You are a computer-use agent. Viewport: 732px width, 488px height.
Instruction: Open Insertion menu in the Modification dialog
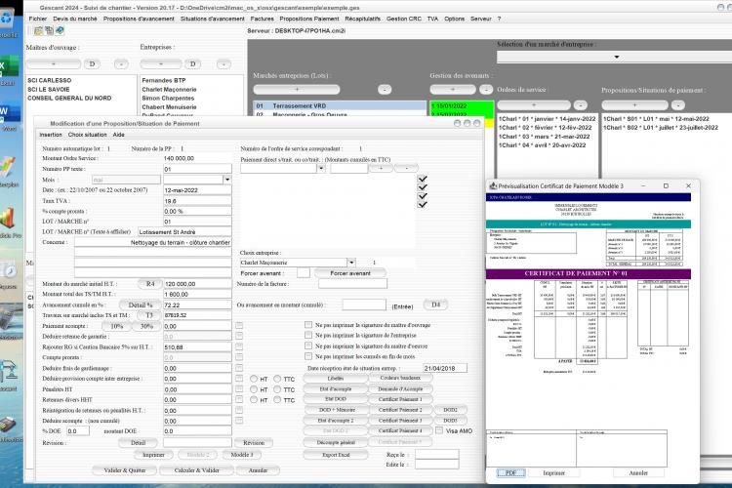click(x=51, y=135)
